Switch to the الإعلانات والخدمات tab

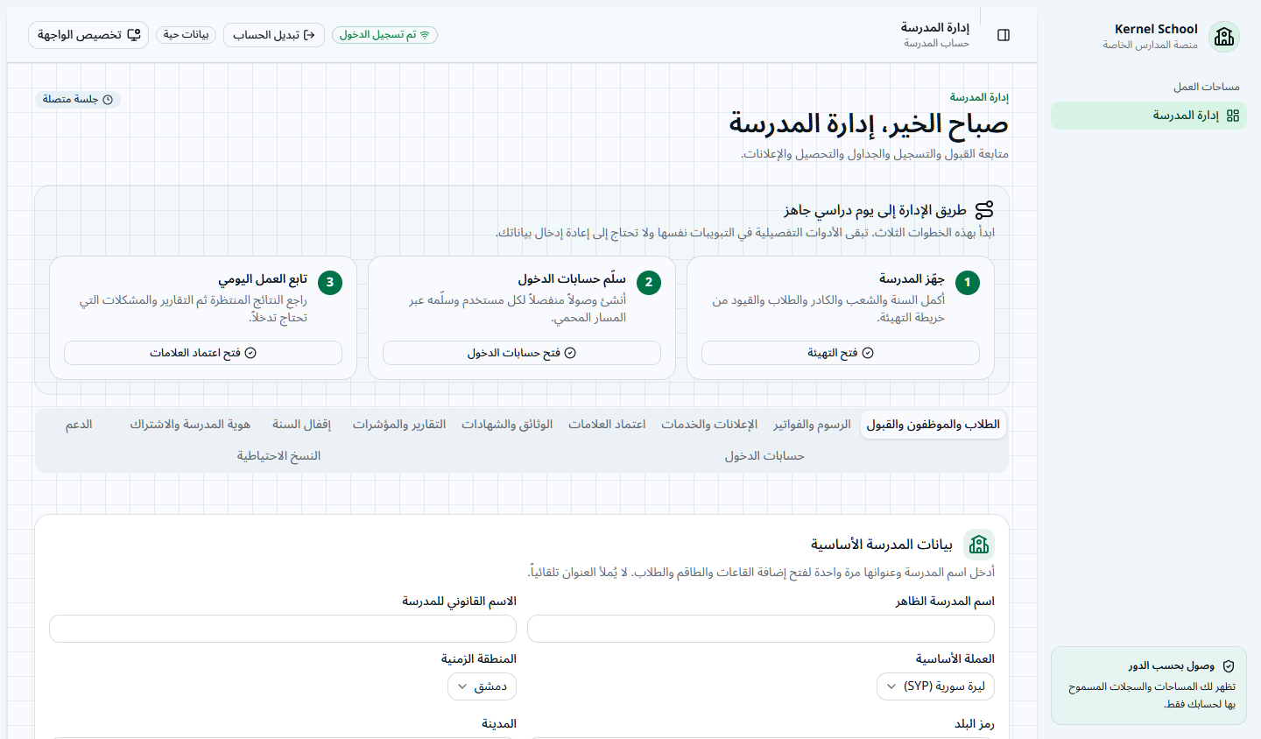[x=709, y=425]
